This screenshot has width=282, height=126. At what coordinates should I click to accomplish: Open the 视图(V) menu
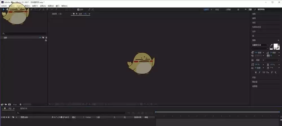click(x=51, y=6)
